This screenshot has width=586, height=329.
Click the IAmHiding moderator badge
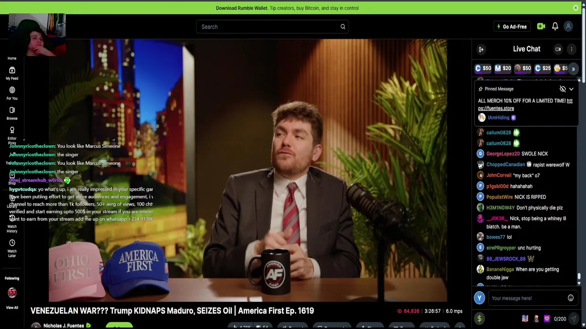(513, 118)
